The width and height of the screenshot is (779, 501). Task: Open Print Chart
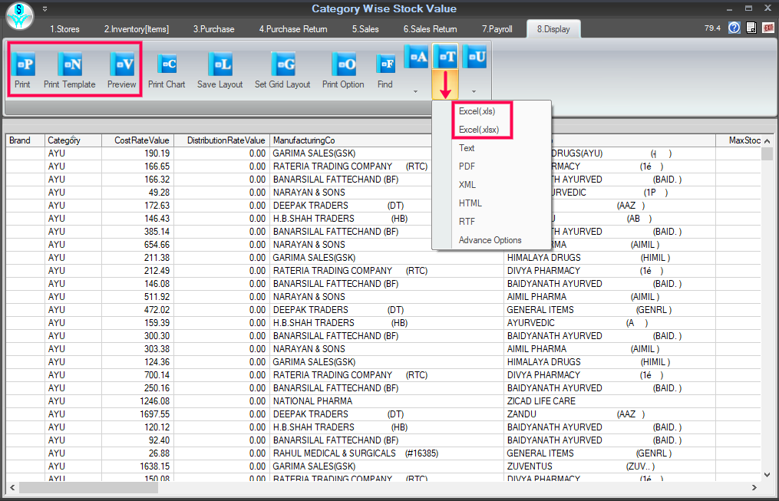click(167, 64)
